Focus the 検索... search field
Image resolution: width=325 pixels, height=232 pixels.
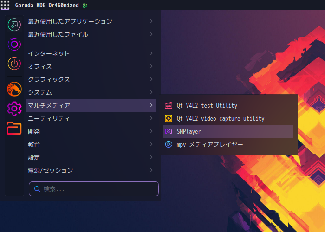coord(94,189)
